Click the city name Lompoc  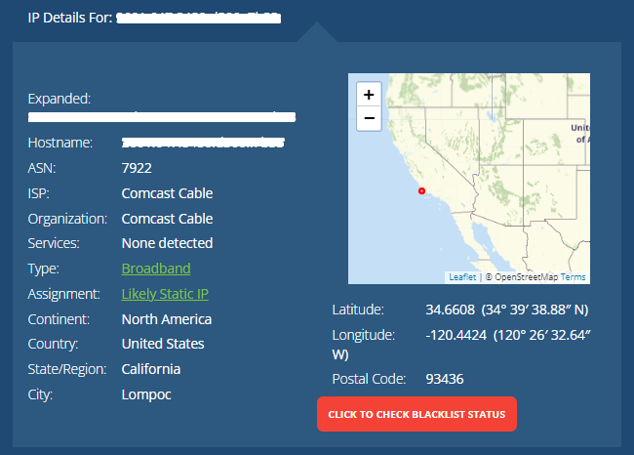pyautogui.click(x=146, y=394)
